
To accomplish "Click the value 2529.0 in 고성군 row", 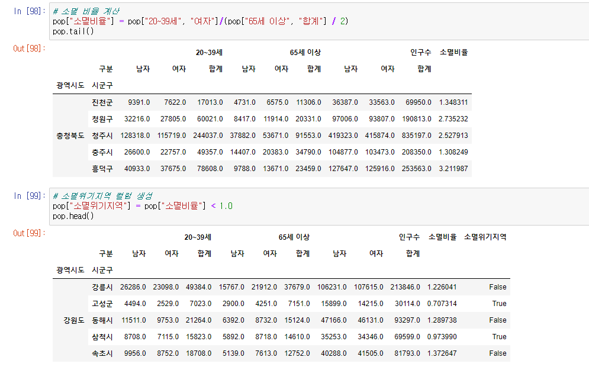I will (x=168, y=304).
